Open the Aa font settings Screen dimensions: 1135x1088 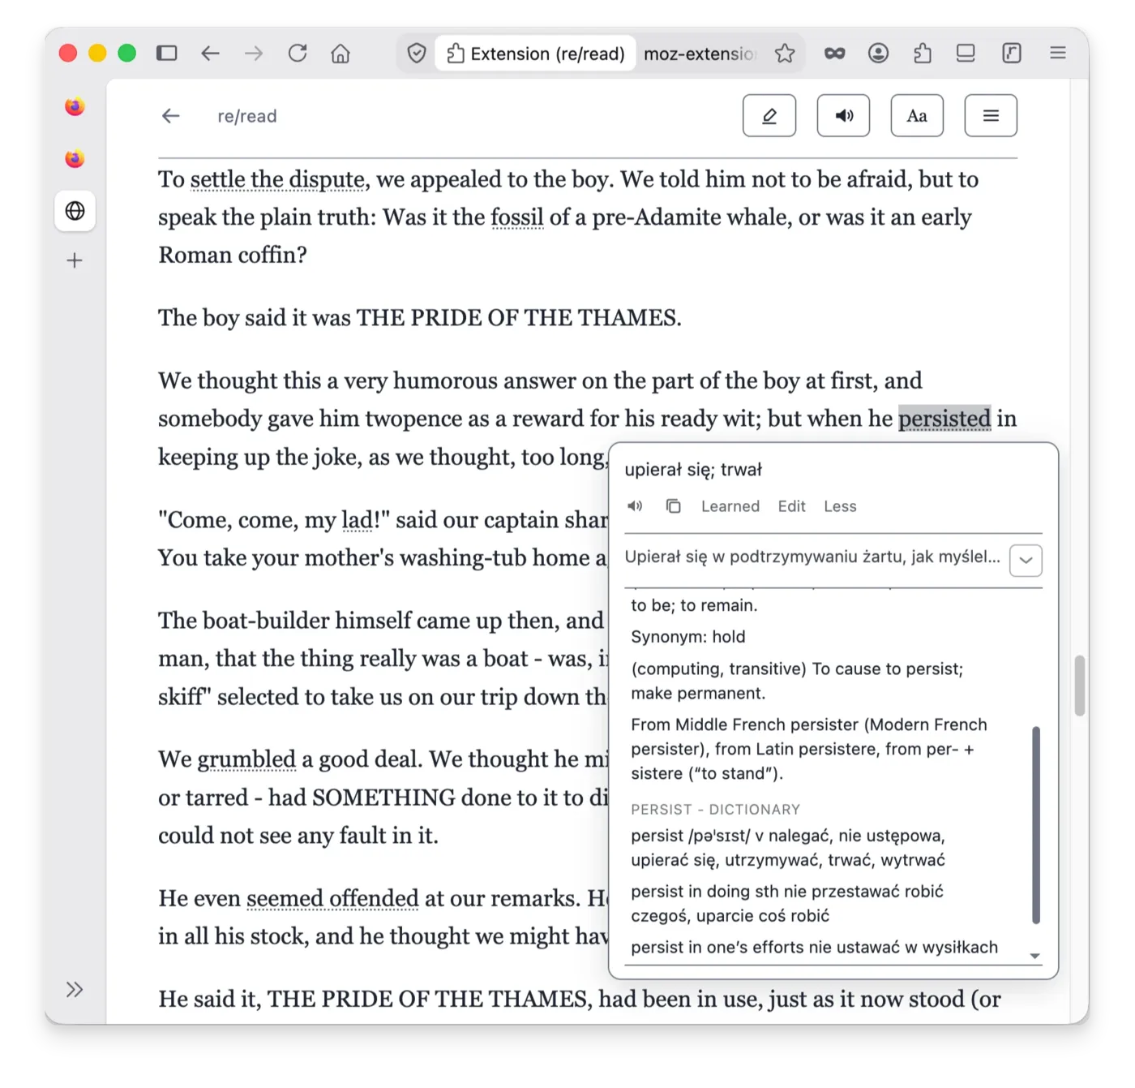pyautogui.click(x=917, y=116)
